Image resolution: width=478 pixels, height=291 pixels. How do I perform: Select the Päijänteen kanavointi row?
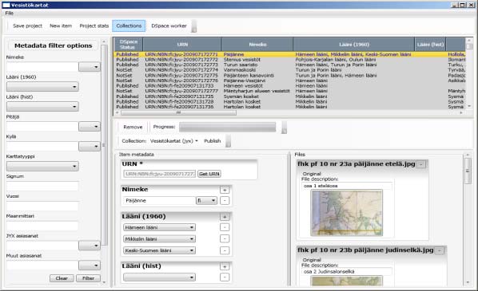[x=289, y=76]
